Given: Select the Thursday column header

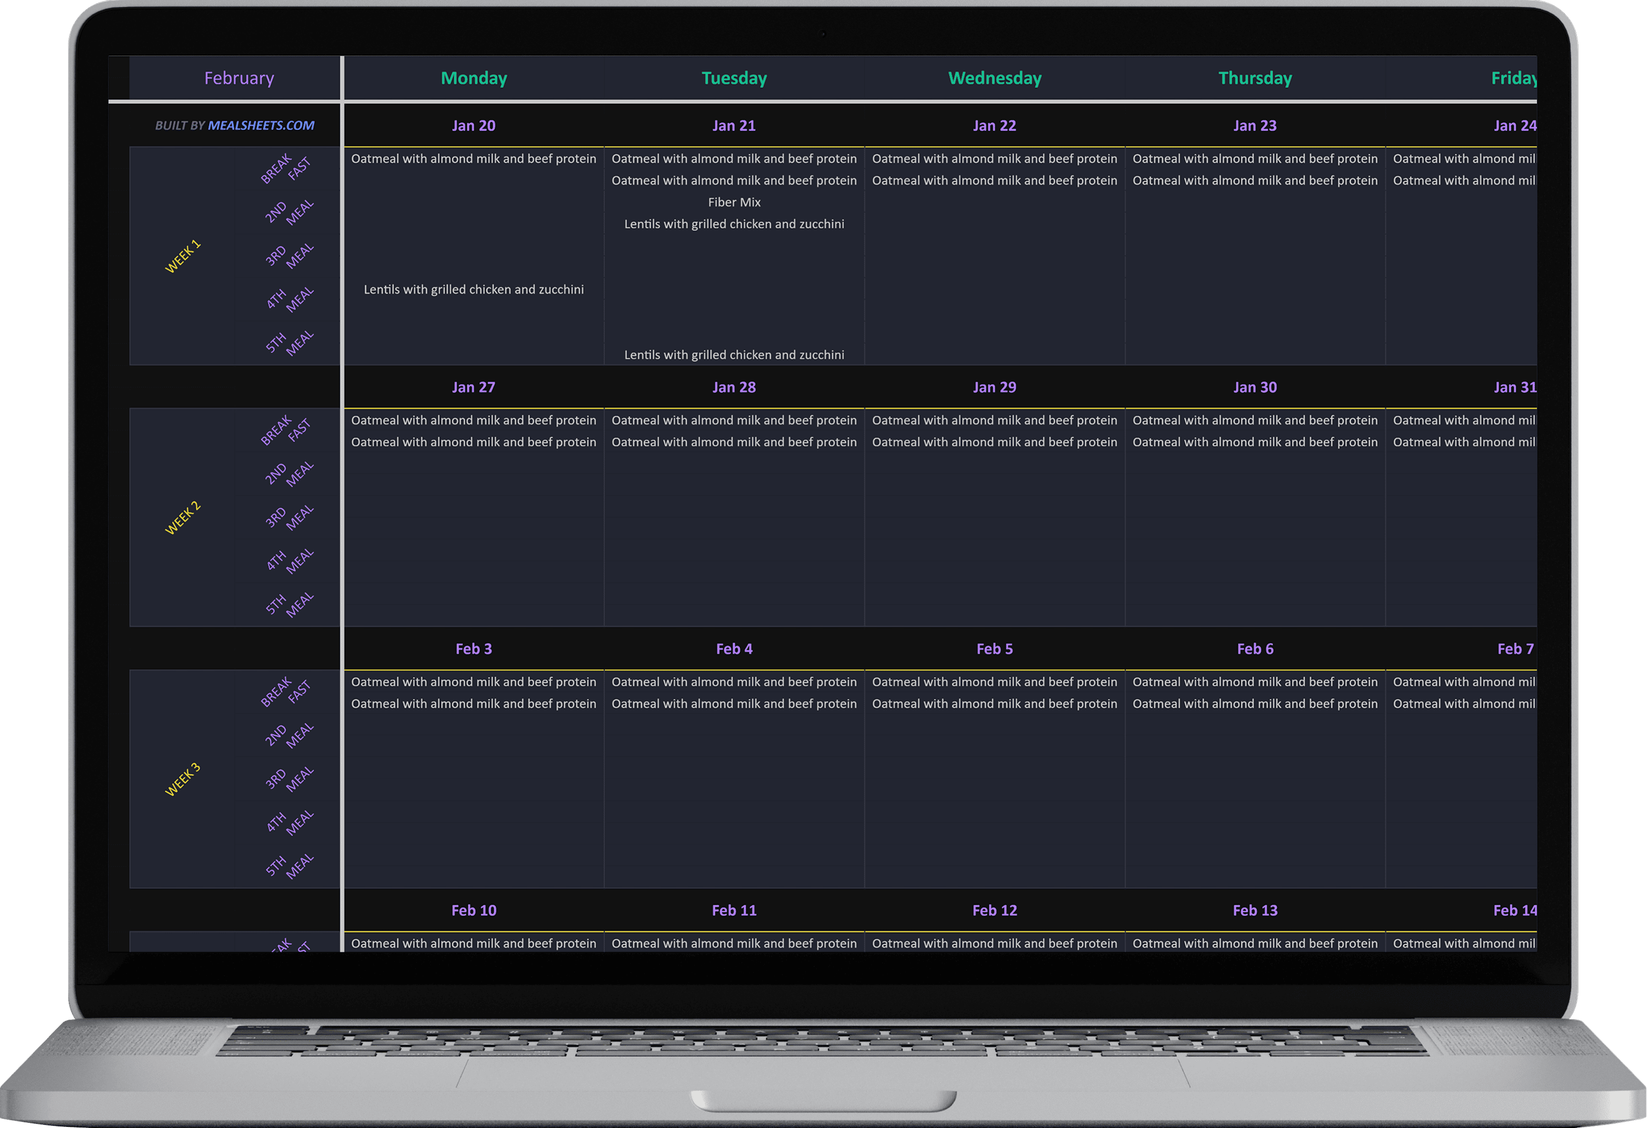Looking at the screenshot, I should click(1254, 78).
